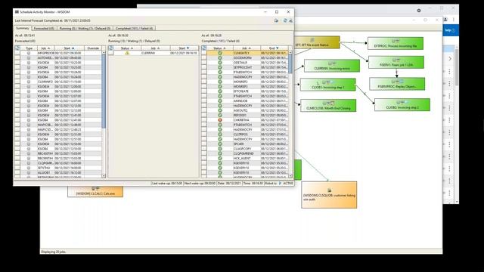Select the EFTPROC Process incoming file node
Viewport: 484px width, 272px height.
point(396,44)
